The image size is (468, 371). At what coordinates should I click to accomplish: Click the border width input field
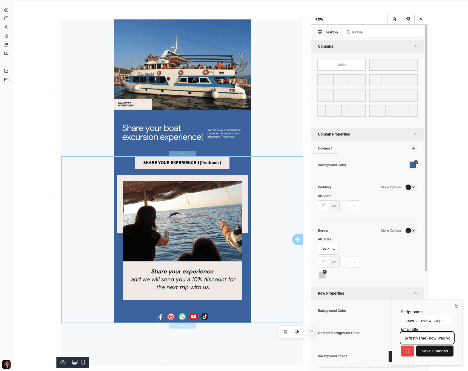[323, 262]
